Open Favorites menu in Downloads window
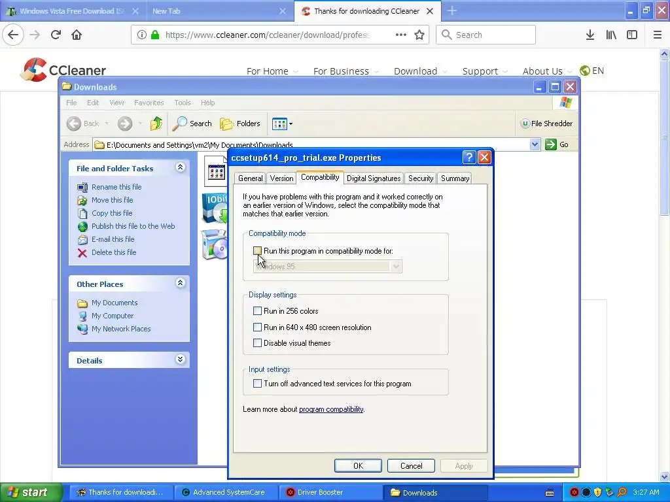670x502 pixels. pos(149,103)
